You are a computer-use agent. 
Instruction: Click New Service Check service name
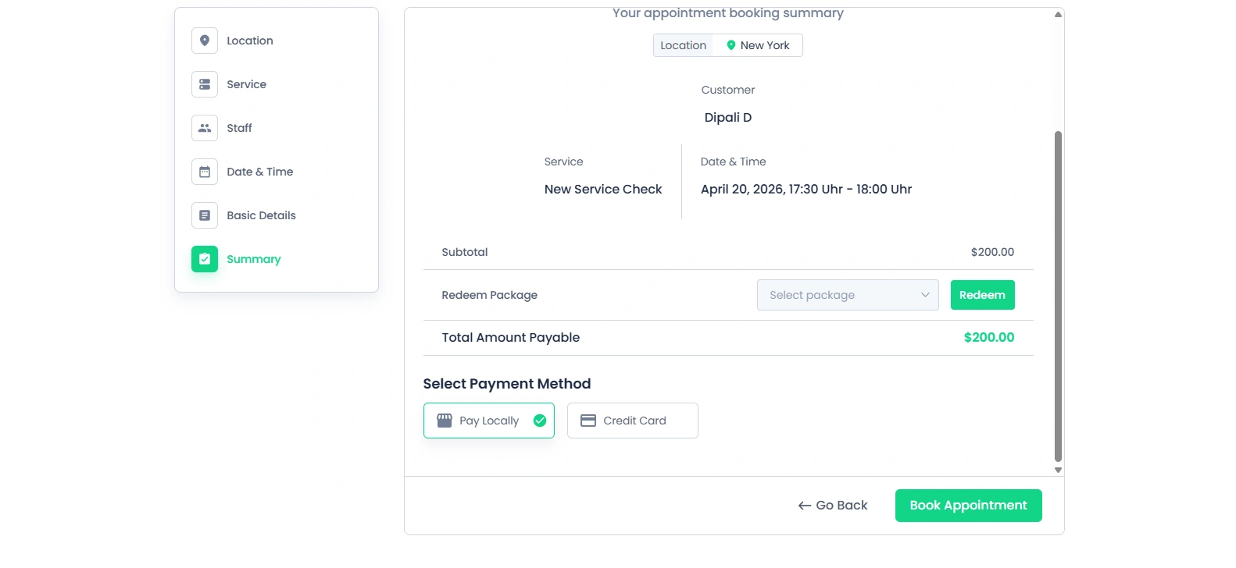(x=603, y=189)
